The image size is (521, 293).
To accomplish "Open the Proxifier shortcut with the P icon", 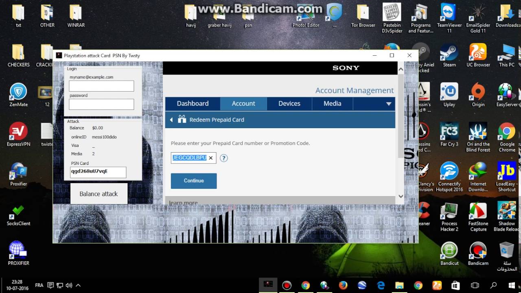I will pos(18,175).
